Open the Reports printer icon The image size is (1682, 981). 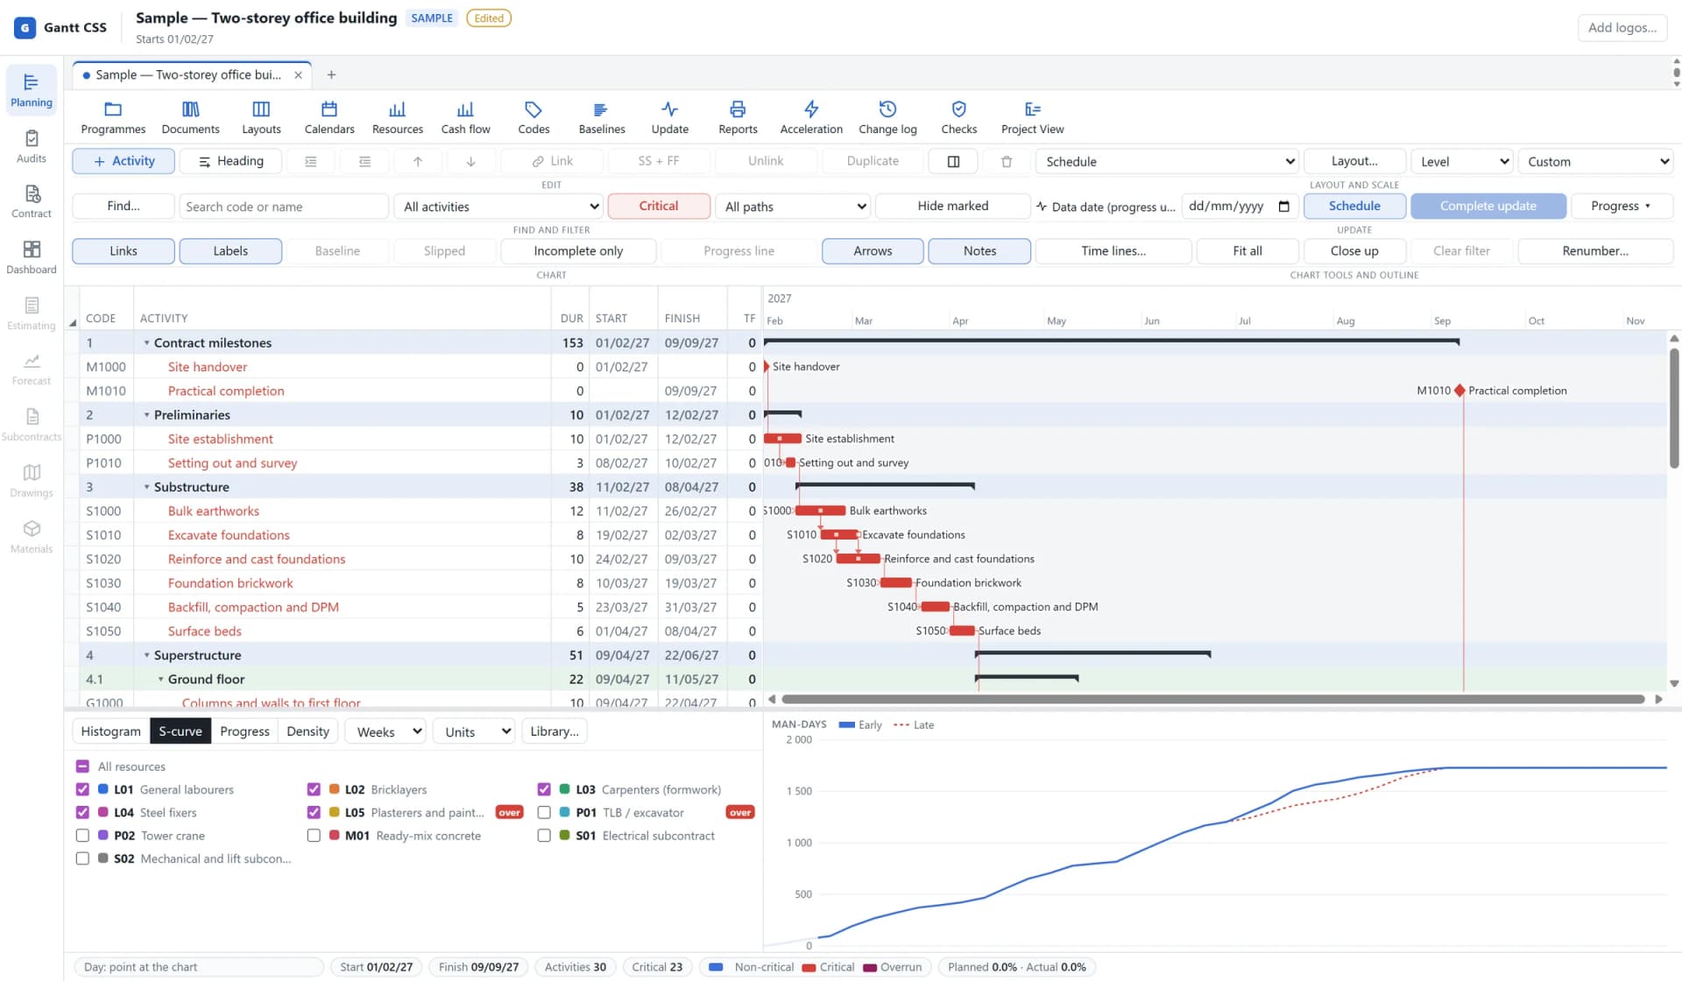(738, 117)
